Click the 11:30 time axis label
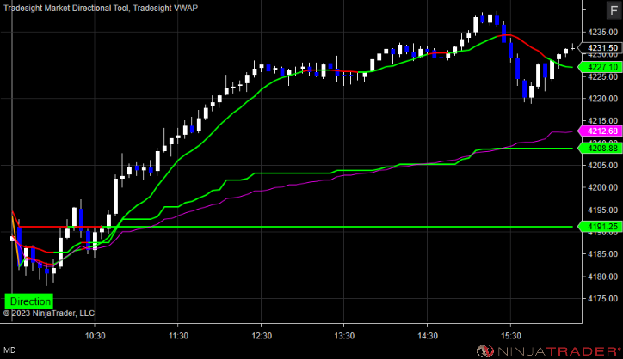Image resolution: width=623 pixels, height=359 pixels. point(178,336)
